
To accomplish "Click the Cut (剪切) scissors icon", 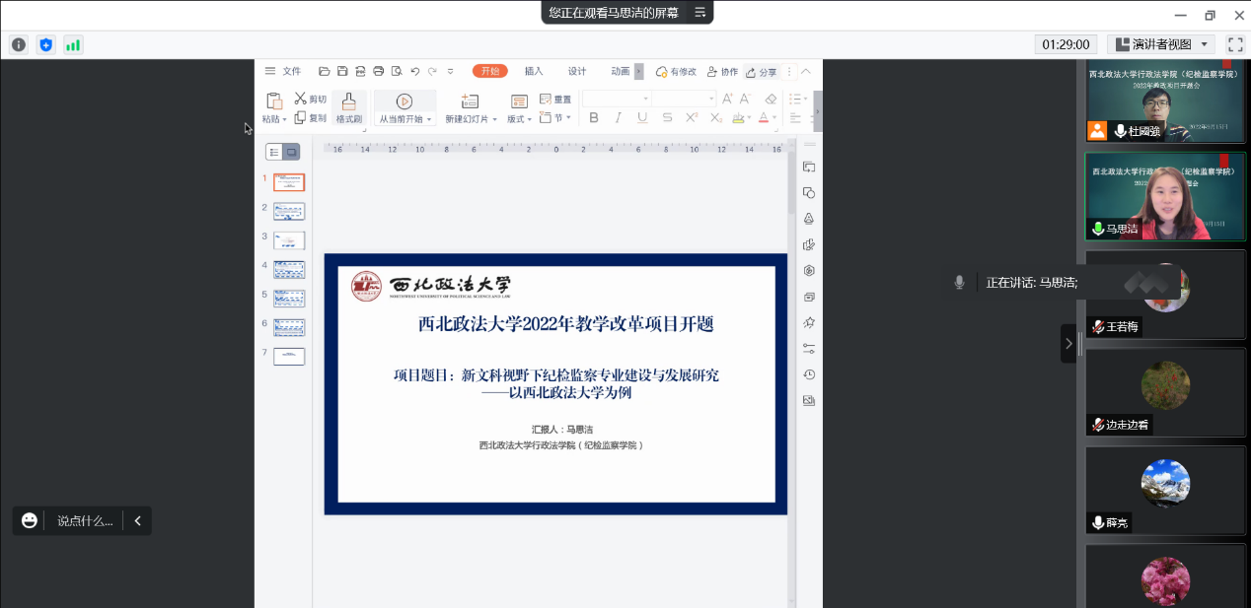I will pos(301,99).
